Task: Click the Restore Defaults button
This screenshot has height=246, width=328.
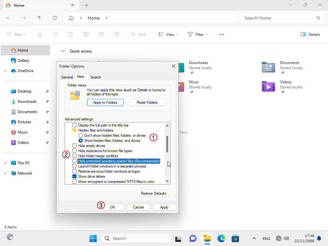Action: point(153,193)
